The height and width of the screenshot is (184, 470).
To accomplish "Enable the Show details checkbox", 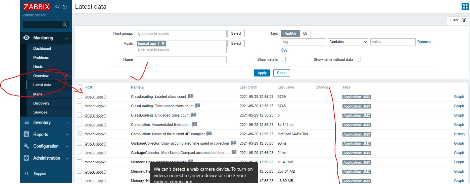I will coord(283,59).
